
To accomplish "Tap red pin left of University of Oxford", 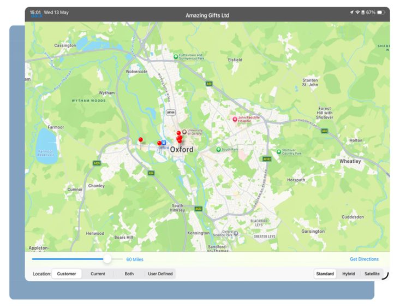I will (x=178, y=133).
